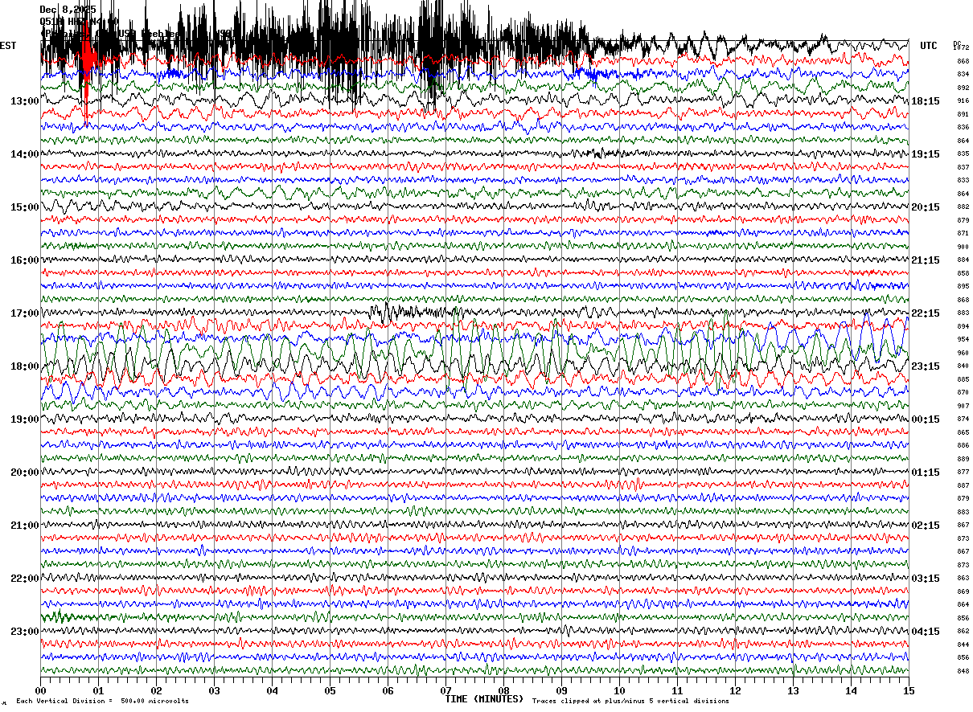Select the '14:00' EST row label
This screenshot has width=973, height=712.
coord(25,154)
